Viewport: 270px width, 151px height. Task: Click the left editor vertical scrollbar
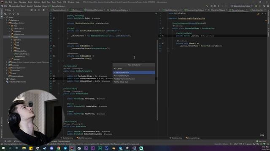(157, 80)
